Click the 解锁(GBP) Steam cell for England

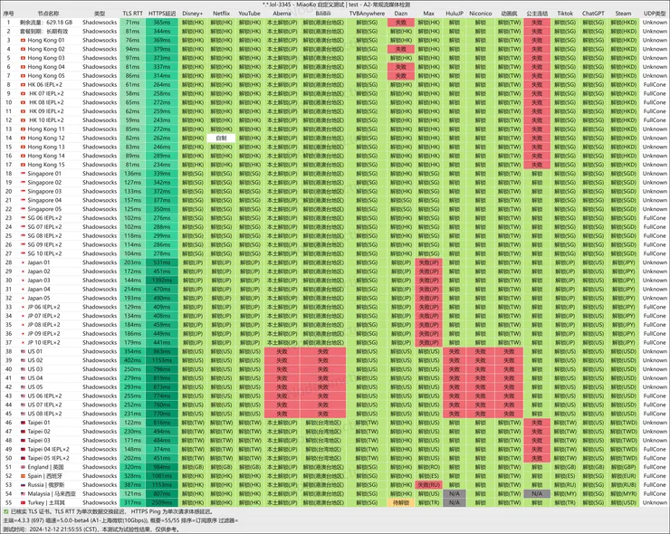click(624, 467)
